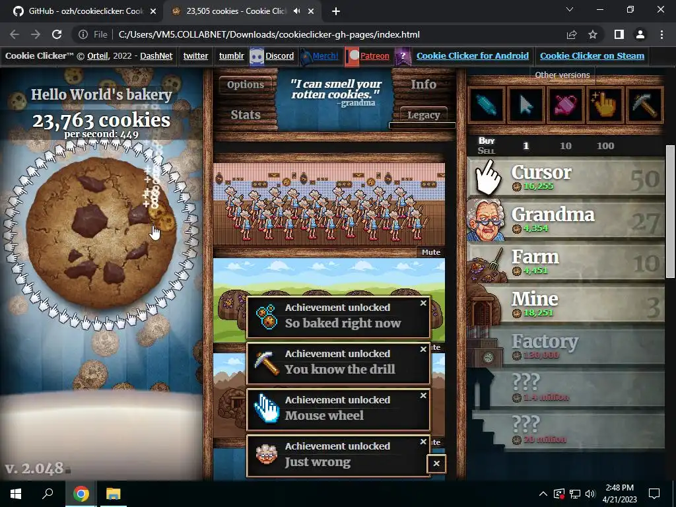The width and height of the screenshot is (676, 507).
Task: Click the grandma news ticker quote
Action: point(335,92)
